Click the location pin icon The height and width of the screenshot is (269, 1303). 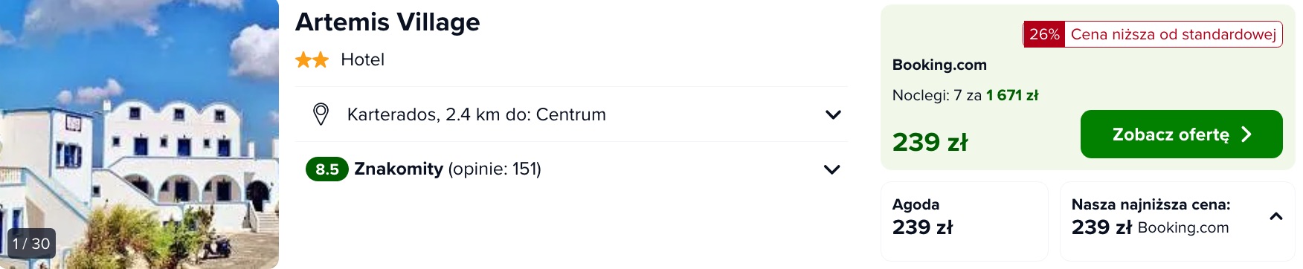click(x=321, y=114)
